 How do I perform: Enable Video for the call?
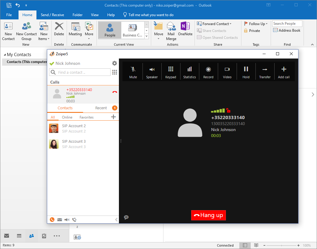click(x=227, y=72)
